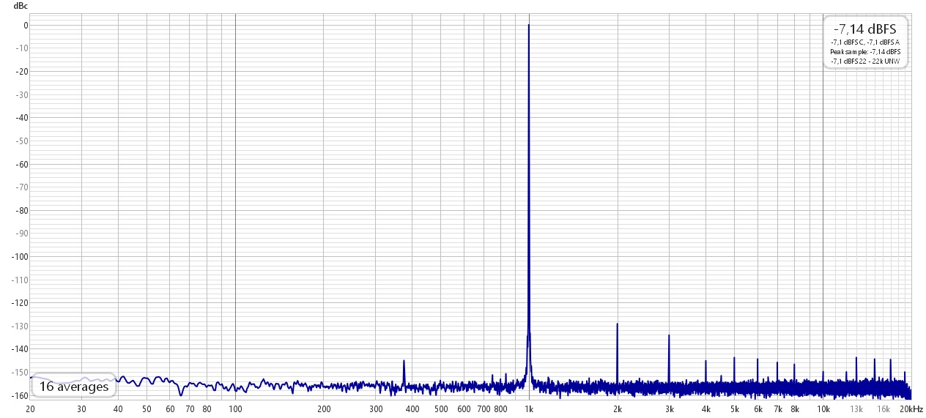Select the 'Peak sample: -7,14 dBFS' line

click(x=865, y=52)
